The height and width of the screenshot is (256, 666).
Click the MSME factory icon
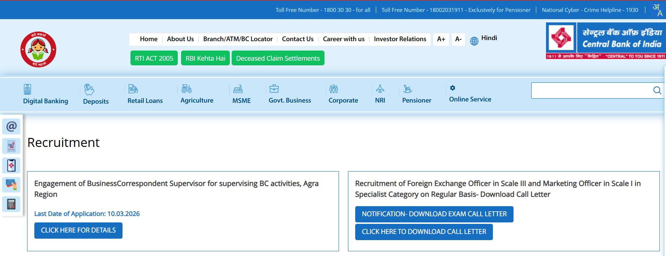[x=238, y=88]
